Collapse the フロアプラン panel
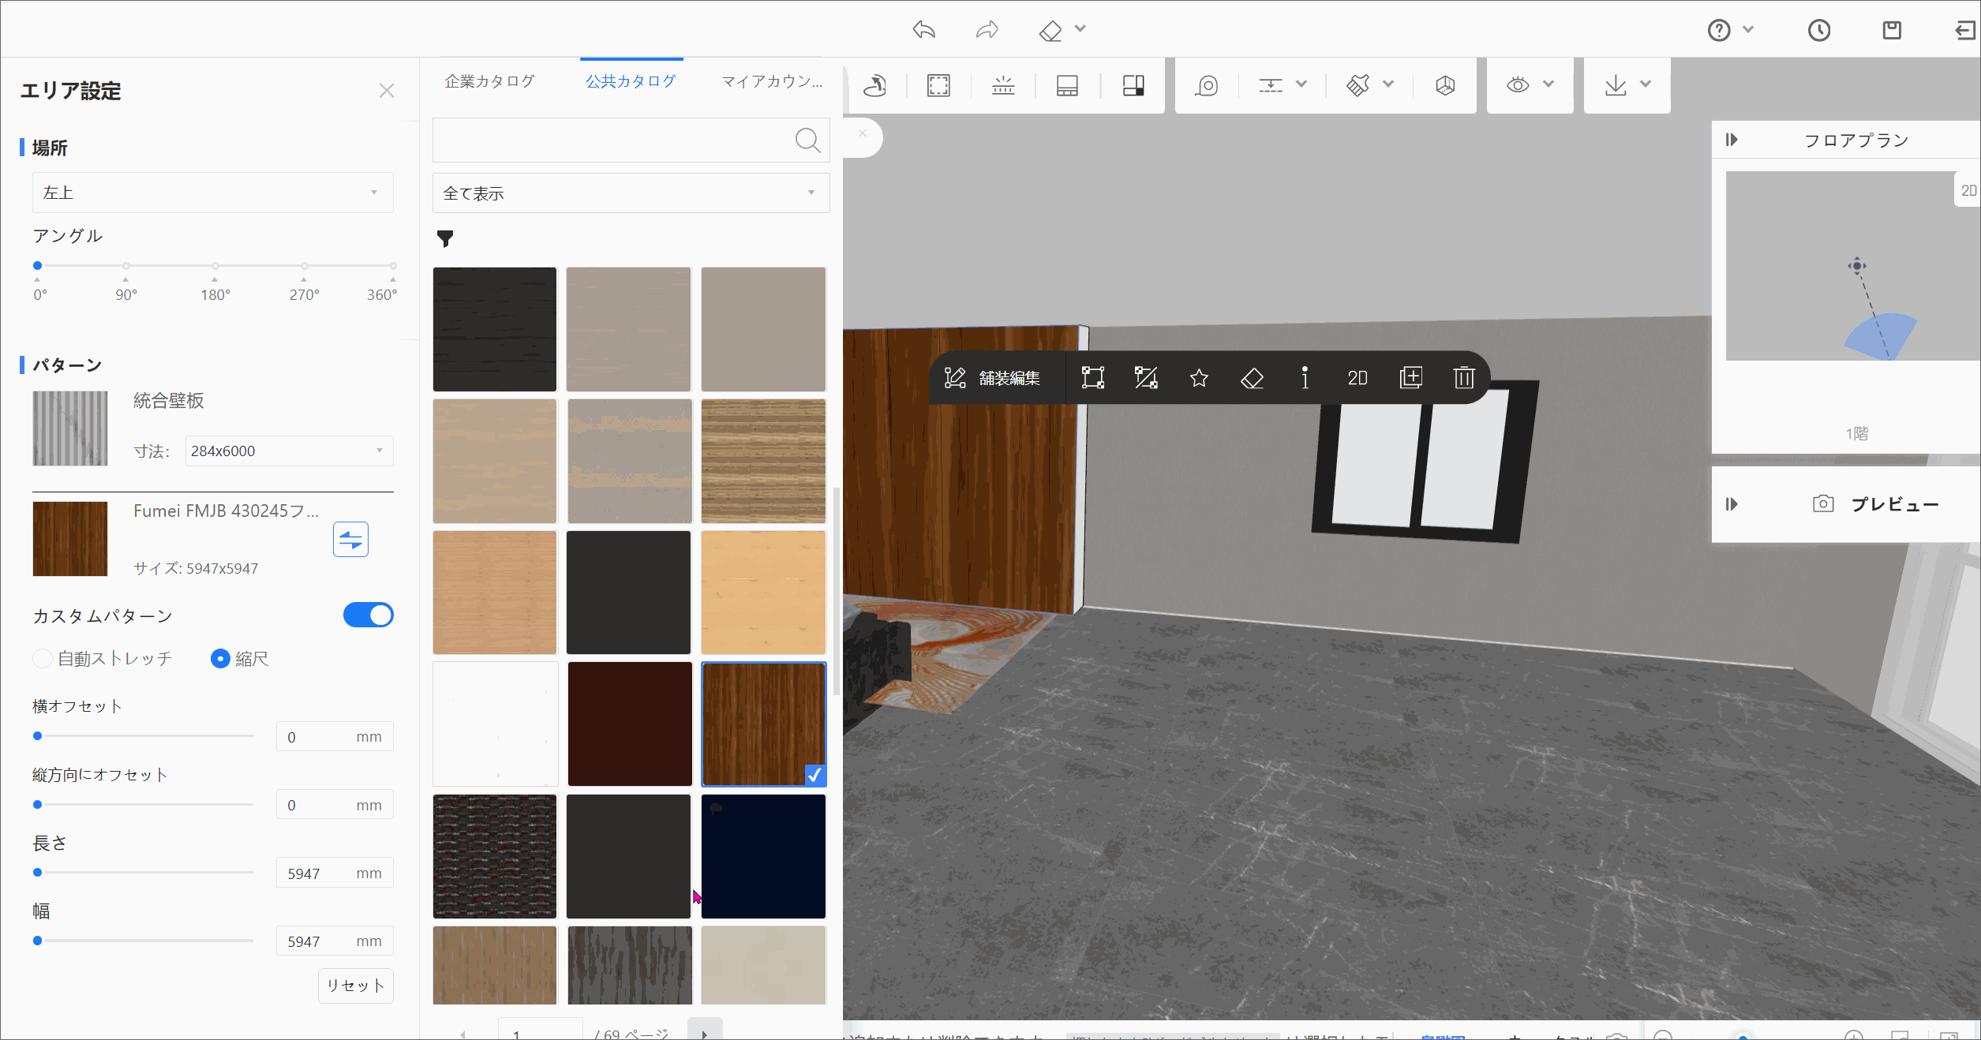Screen dimensions: 1981x1040 [x=1732, y=140]
